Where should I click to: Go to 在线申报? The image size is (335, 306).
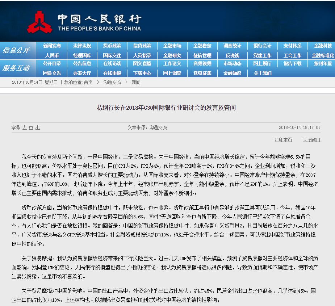click(112, 73)
